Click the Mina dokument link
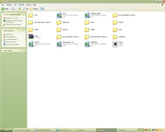165x132 pixels. (11, 37)
